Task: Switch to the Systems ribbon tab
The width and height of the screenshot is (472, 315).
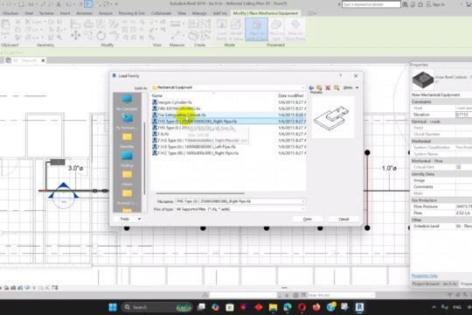Action: point(46,13)
